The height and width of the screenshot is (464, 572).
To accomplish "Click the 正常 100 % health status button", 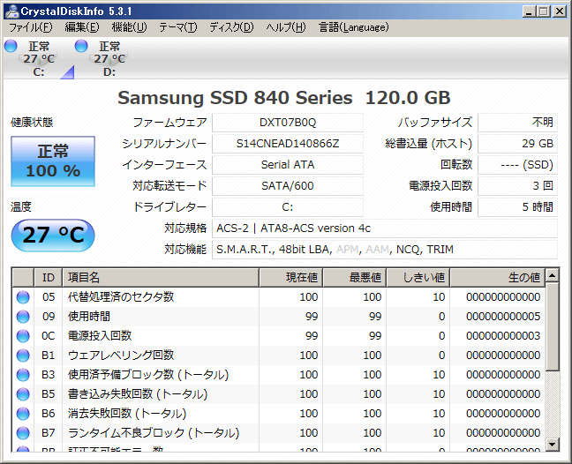I will 53,161.
